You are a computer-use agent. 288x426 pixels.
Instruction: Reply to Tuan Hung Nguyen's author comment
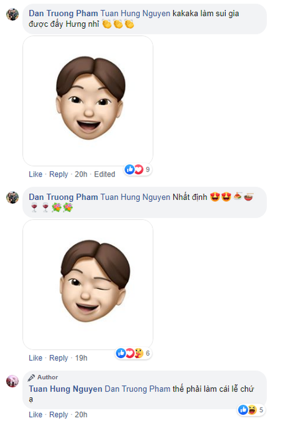point(59,414)
